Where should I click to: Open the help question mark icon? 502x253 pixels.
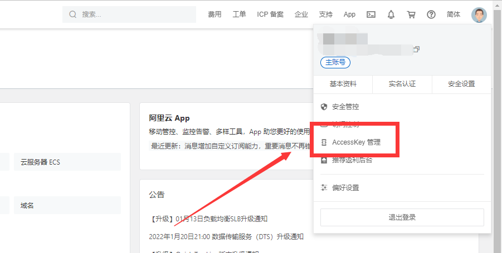coord(431,14)
